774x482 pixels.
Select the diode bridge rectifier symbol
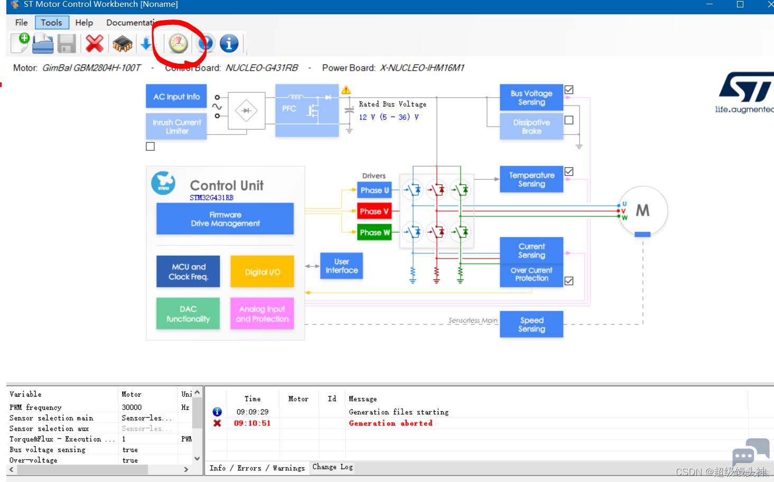coord(246,111)
